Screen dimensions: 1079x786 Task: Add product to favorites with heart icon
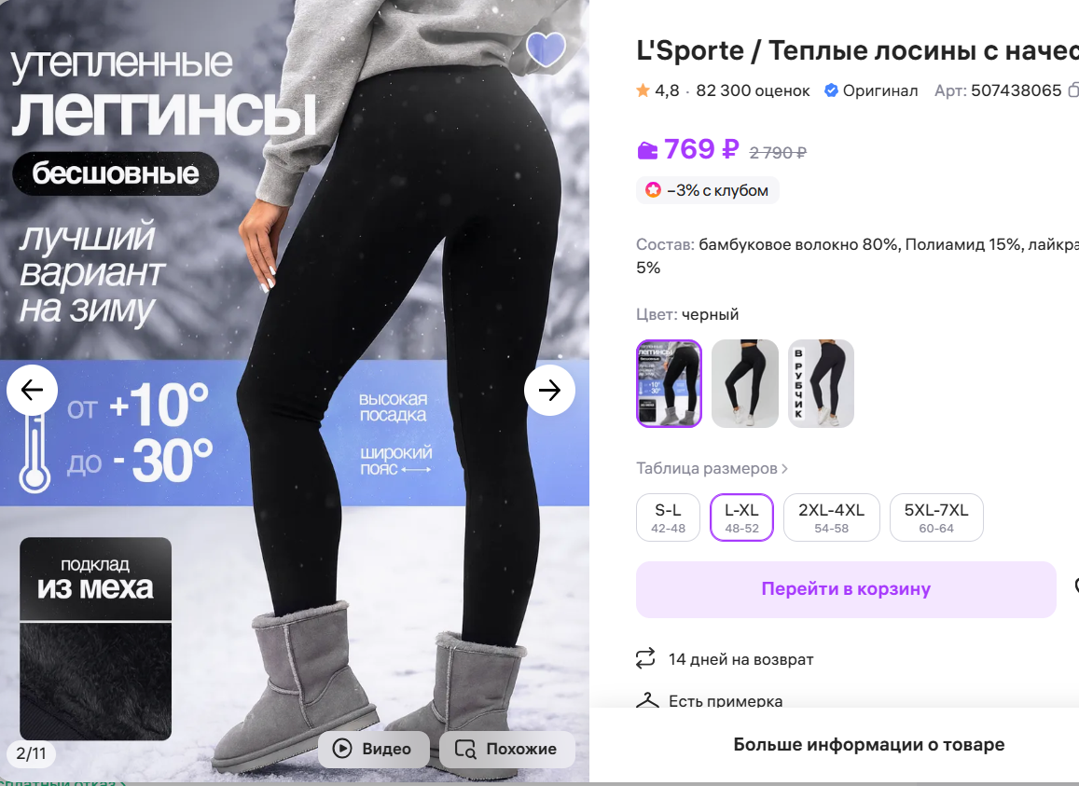tap(546, 49)
